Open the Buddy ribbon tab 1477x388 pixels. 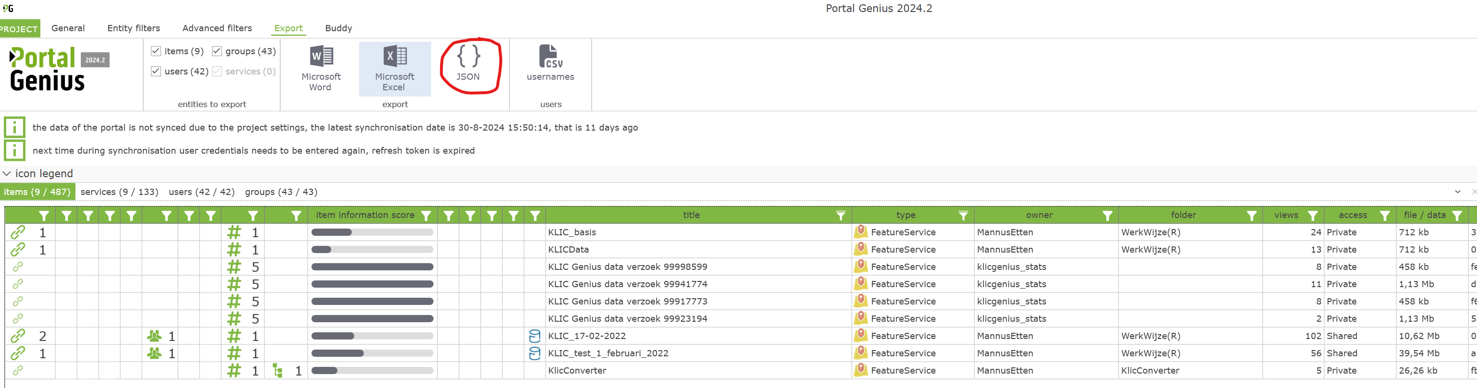338,28
